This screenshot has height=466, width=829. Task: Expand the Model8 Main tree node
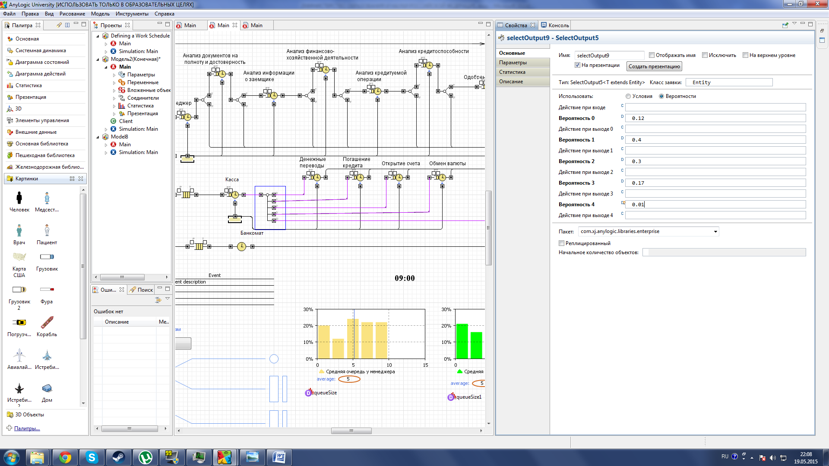(x=106, y=145)
